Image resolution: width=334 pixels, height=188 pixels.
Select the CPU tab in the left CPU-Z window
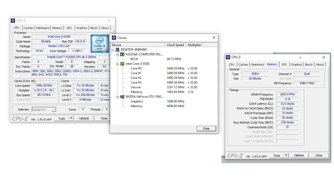[x=17, y=28]
